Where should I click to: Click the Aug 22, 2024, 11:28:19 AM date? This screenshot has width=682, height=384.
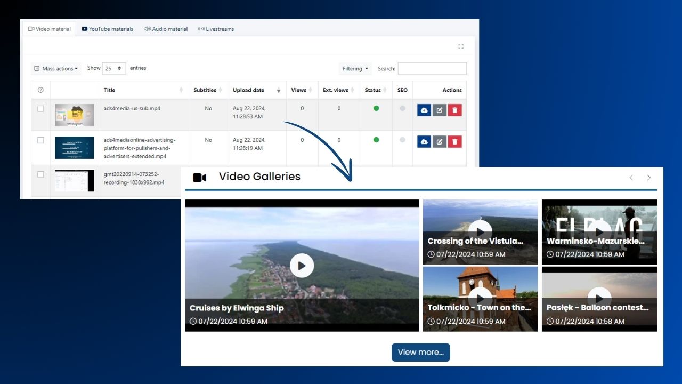click(249, 144)
